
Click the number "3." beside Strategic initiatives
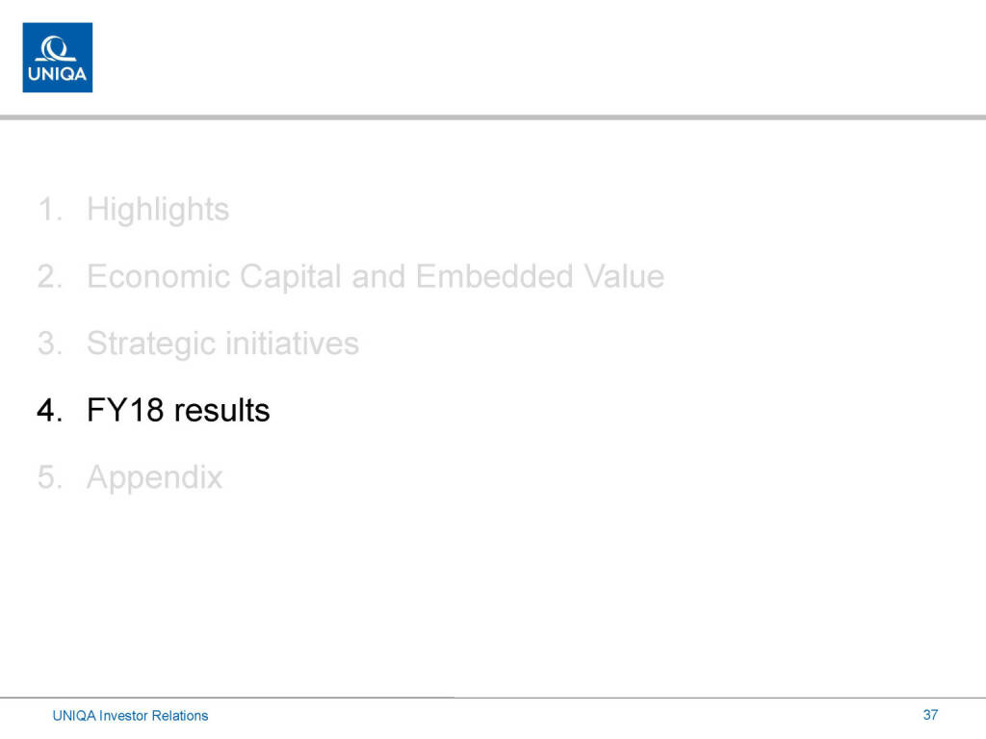[51, 344]
